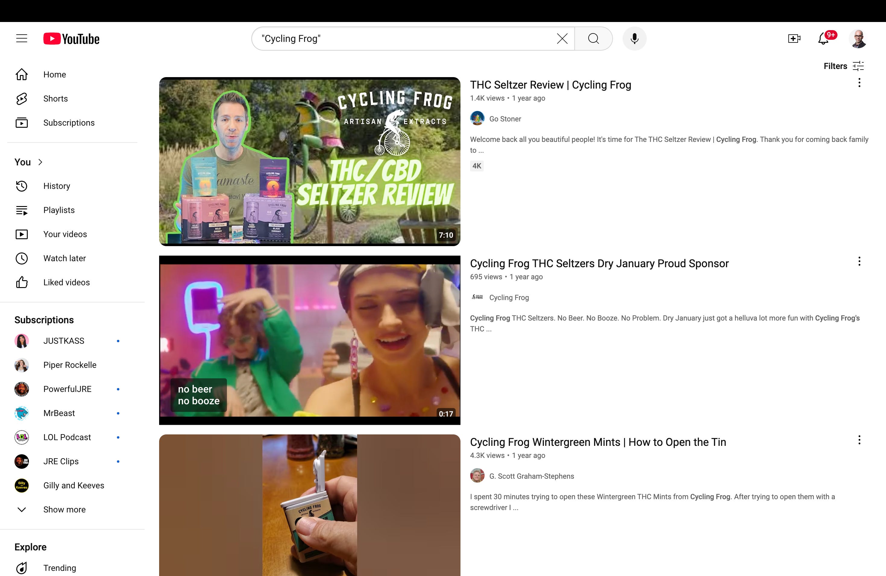Viewport: 886px width, 576px height.
Task: Open Cycling Frog Dry January video title
Action: (x=599, y=263)
